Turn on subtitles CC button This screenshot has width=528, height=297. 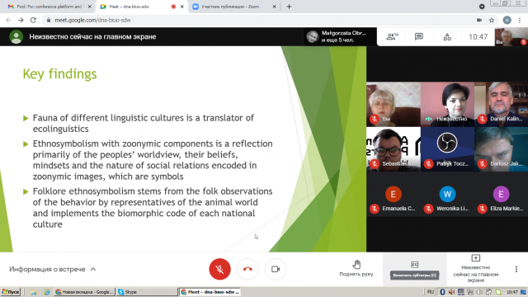pos(414,269)
